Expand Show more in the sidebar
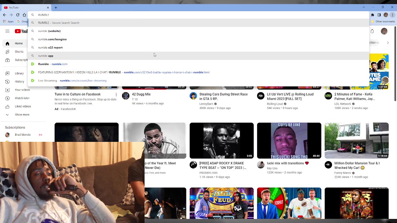 tap(18, 115)
